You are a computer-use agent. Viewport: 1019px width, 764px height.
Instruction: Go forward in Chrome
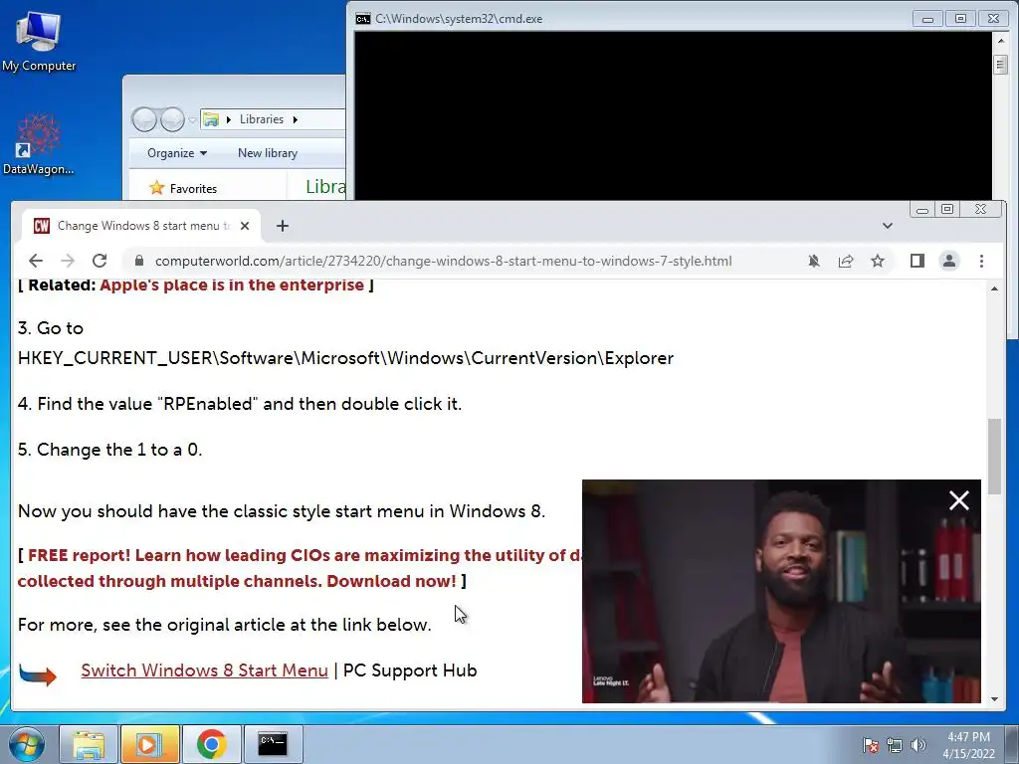[68, 262]
